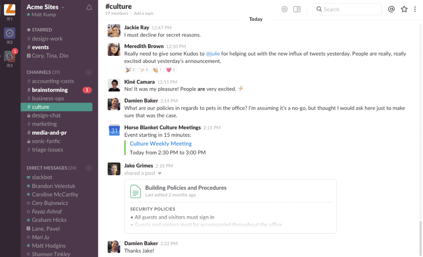The width and height of the screenshot is (423, 257).
Task: Start a new direct message plus icon
Action: [x=89, y=168]
